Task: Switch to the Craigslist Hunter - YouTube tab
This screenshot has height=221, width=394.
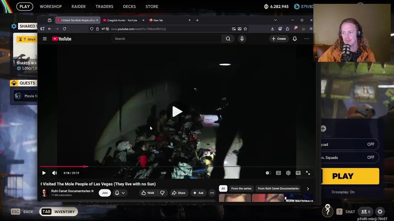Action: point(122,20)
